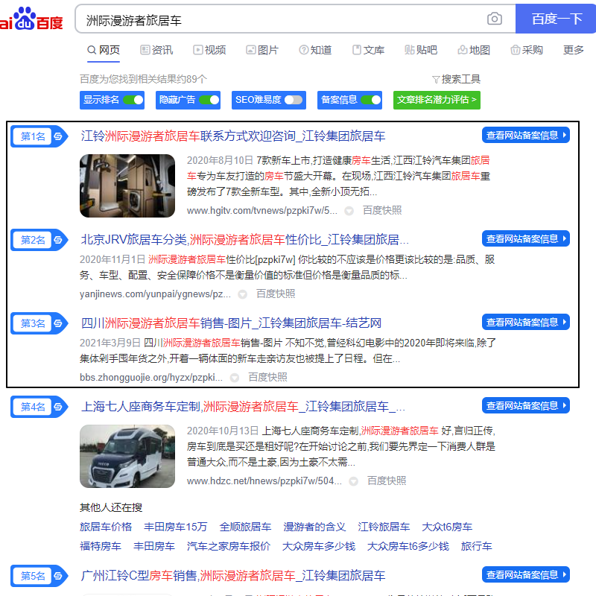Click the Baidu logo

tap(31, 19)
